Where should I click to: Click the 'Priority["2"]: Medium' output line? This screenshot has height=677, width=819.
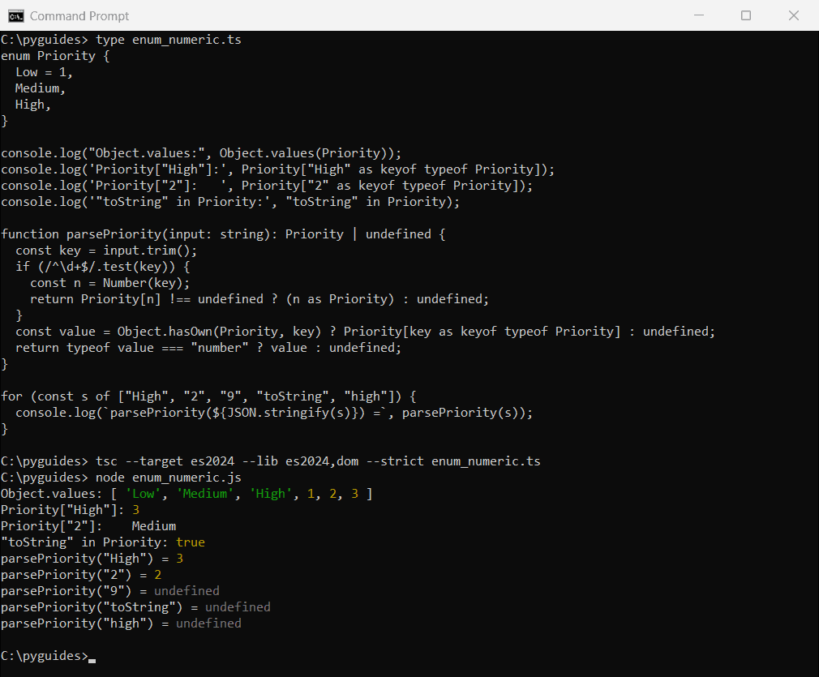pyautogui.click(x=88, y=526)
